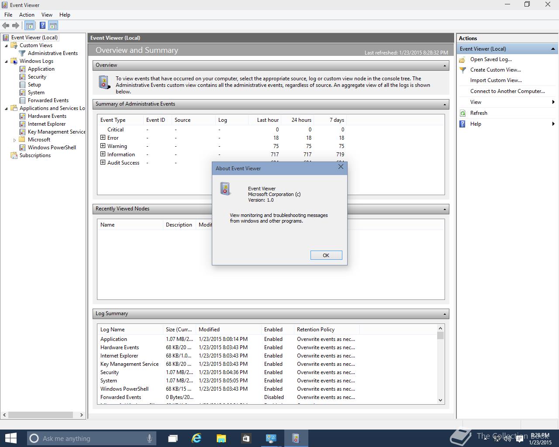Collapse Summary of Administrative Events section
The height and width of the screenshot is (447, 559).
445,104
